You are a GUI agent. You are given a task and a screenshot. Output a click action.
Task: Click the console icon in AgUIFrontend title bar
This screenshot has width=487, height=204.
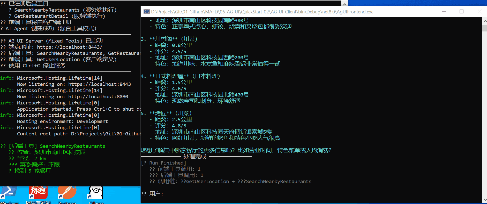tap(147, 12)
